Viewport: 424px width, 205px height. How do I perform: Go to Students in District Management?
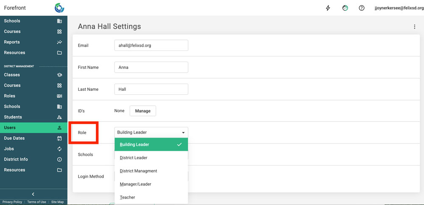pos(33,117)
